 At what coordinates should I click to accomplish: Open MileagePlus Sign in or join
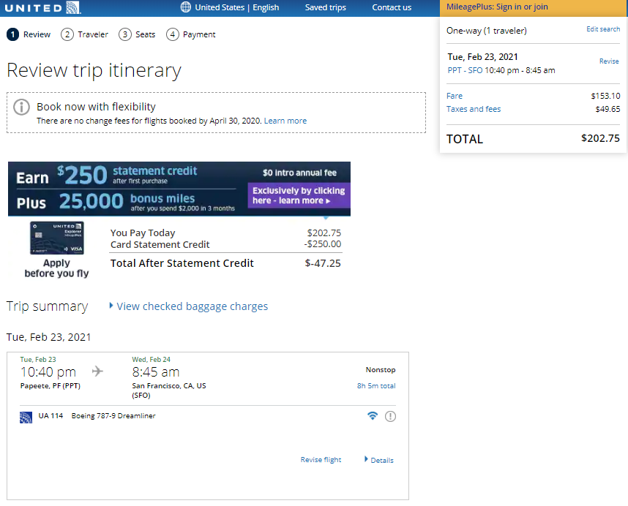(x=497, y=7)
